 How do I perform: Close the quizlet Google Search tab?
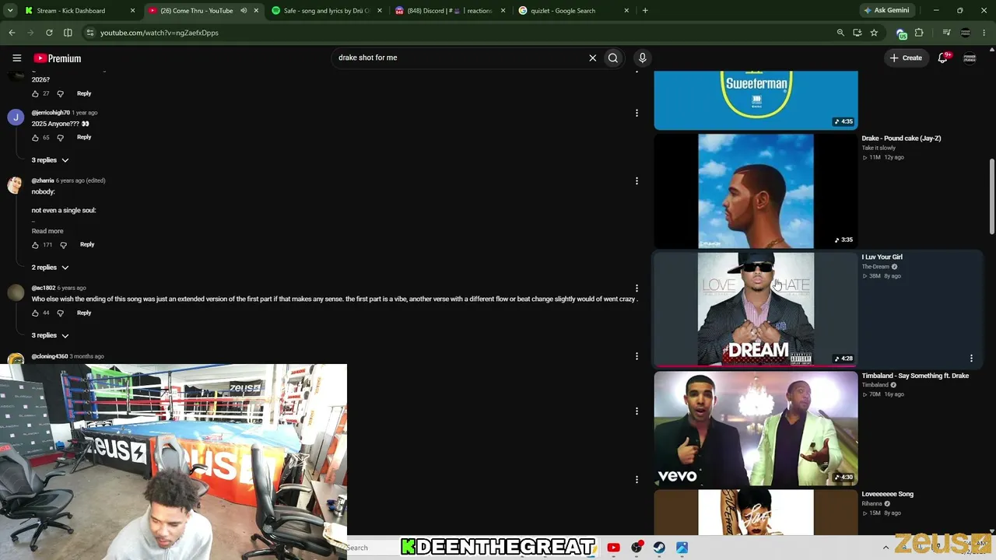click(x=626, y=11)
